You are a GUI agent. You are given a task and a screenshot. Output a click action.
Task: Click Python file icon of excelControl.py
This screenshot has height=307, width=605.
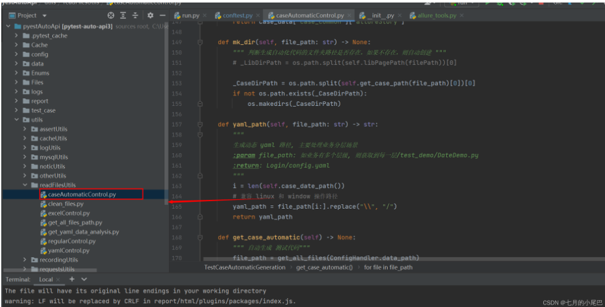coord(43,213)
